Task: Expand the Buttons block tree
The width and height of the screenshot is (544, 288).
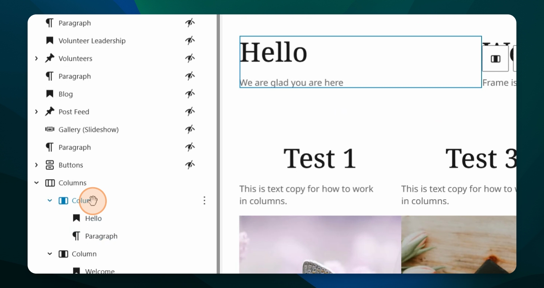Action: click(36, 165)
